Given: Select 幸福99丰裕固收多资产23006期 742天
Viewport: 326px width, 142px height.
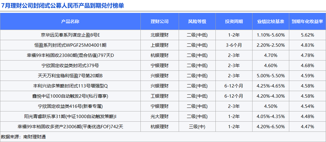Looking at the screenshot, I should point(70,127).
